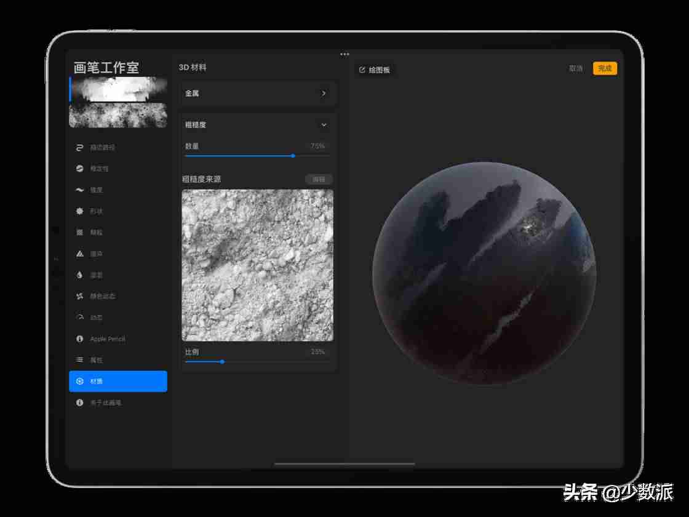
Task: Open the 形状 shape settings
Action: pos(117,211)
